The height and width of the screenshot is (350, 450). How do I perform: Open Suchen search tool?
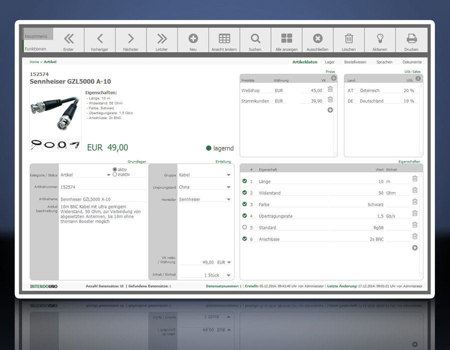click(x=255, y=40)
